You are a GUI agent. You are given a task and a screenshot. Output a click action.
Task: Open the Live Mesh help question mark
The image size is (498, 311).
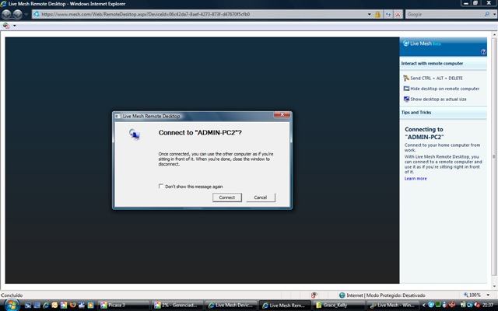pyautogui.click(x=483, y=51)
